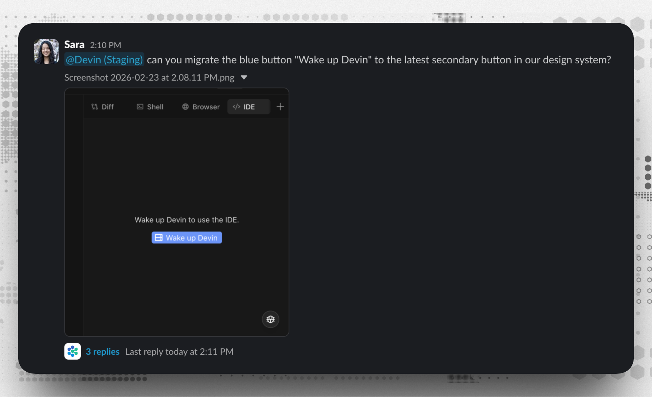Click the 2:10 PM message timestamp
The width and height of the screenshot is (652, 397).
[105, 45]
